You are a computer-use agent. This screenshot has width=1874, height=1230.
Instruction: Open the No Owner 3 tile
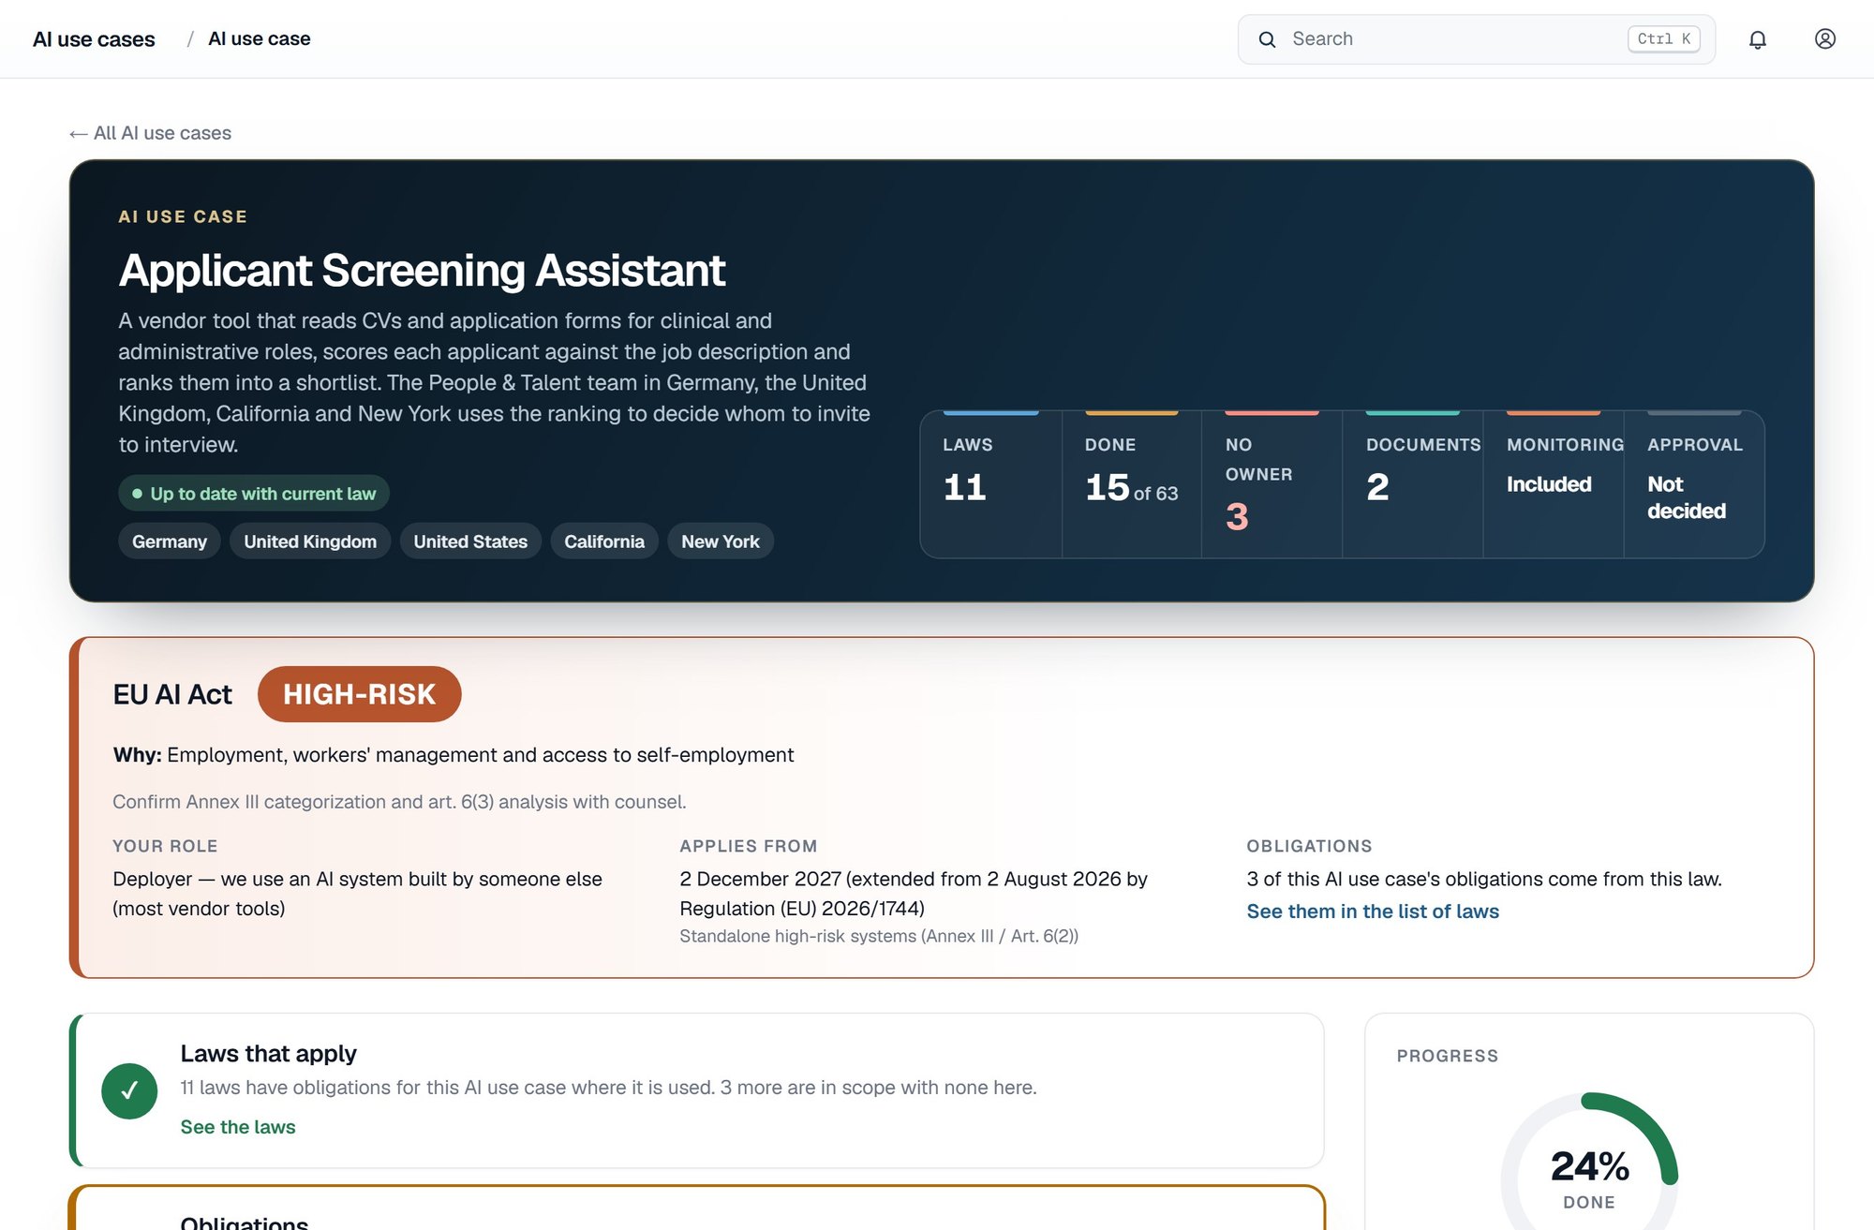1272,484
